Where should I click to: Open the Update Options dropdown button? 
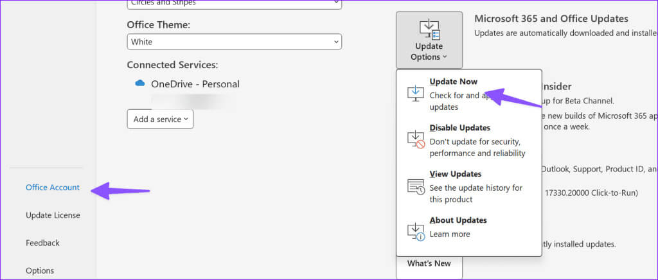click(429, 40)
